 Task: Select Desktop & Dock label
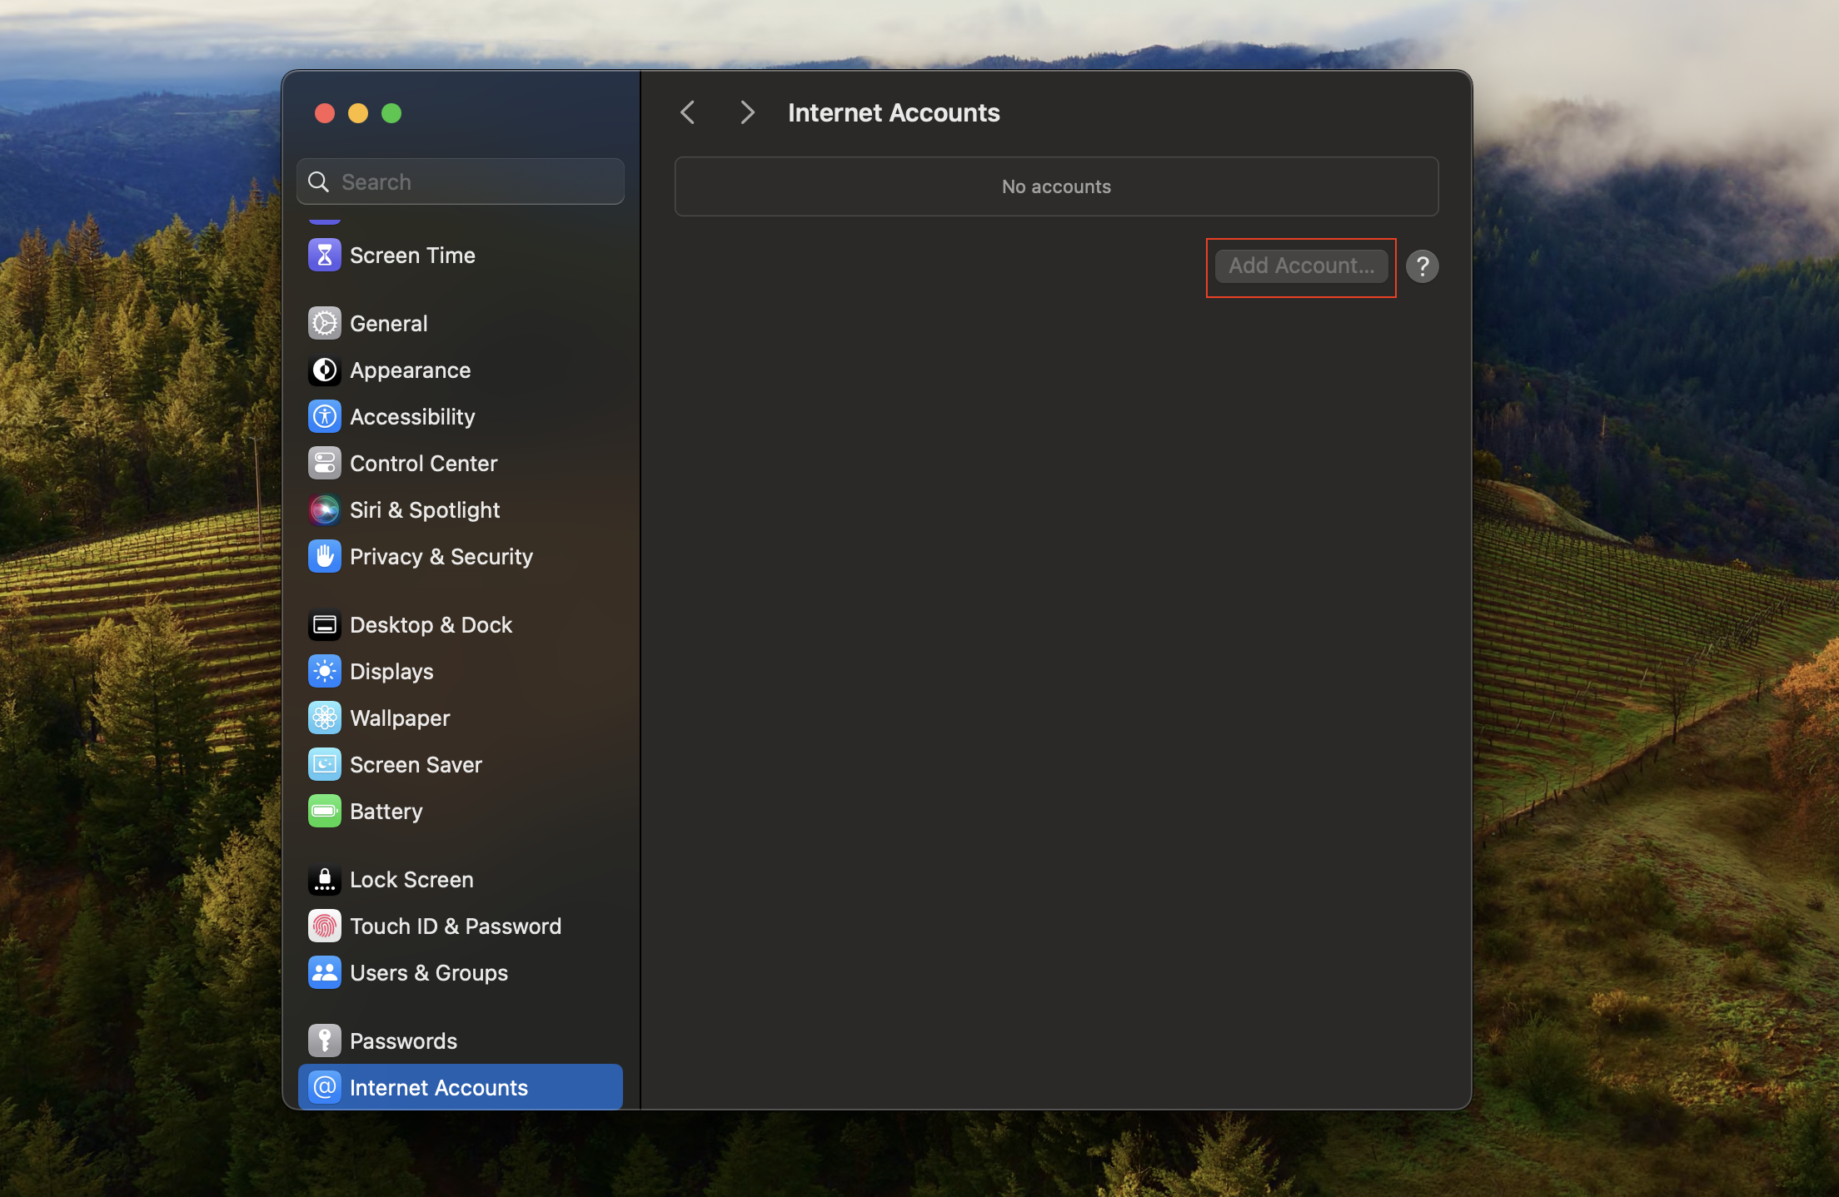[x=431, y=625]
